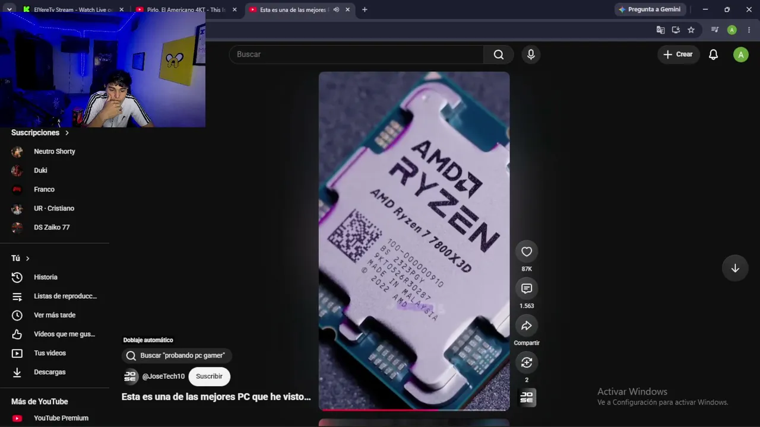760x427 pixels.
Task: Open YouTube account avatar menu
Action: click(741, 55)
